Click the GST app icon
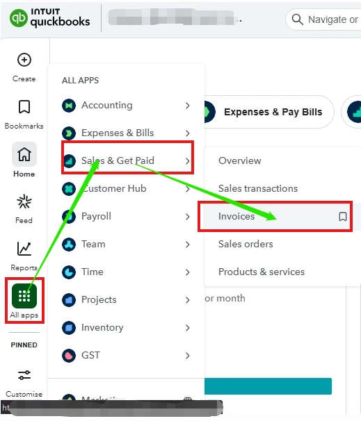 point(69,356)
